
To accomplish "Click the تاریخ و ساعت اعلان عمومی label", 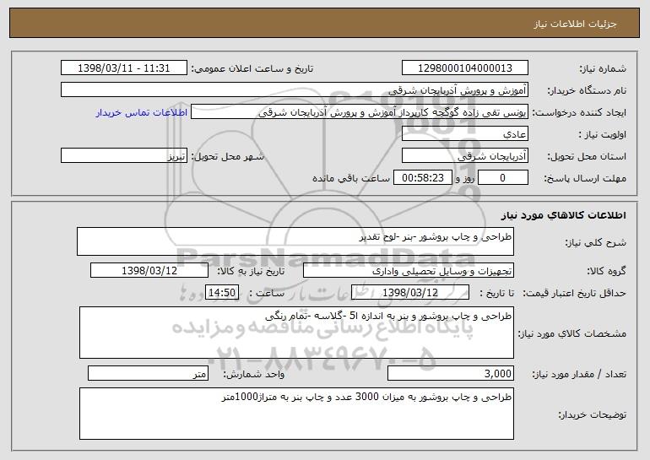I will pos(252,69).
